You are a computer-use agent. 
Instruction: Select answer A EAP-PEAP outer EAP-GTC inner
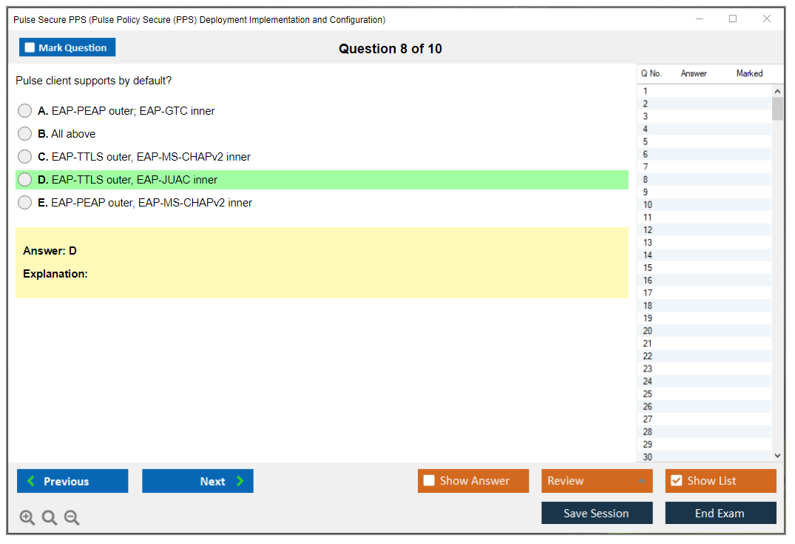click(x=25, y=111)
